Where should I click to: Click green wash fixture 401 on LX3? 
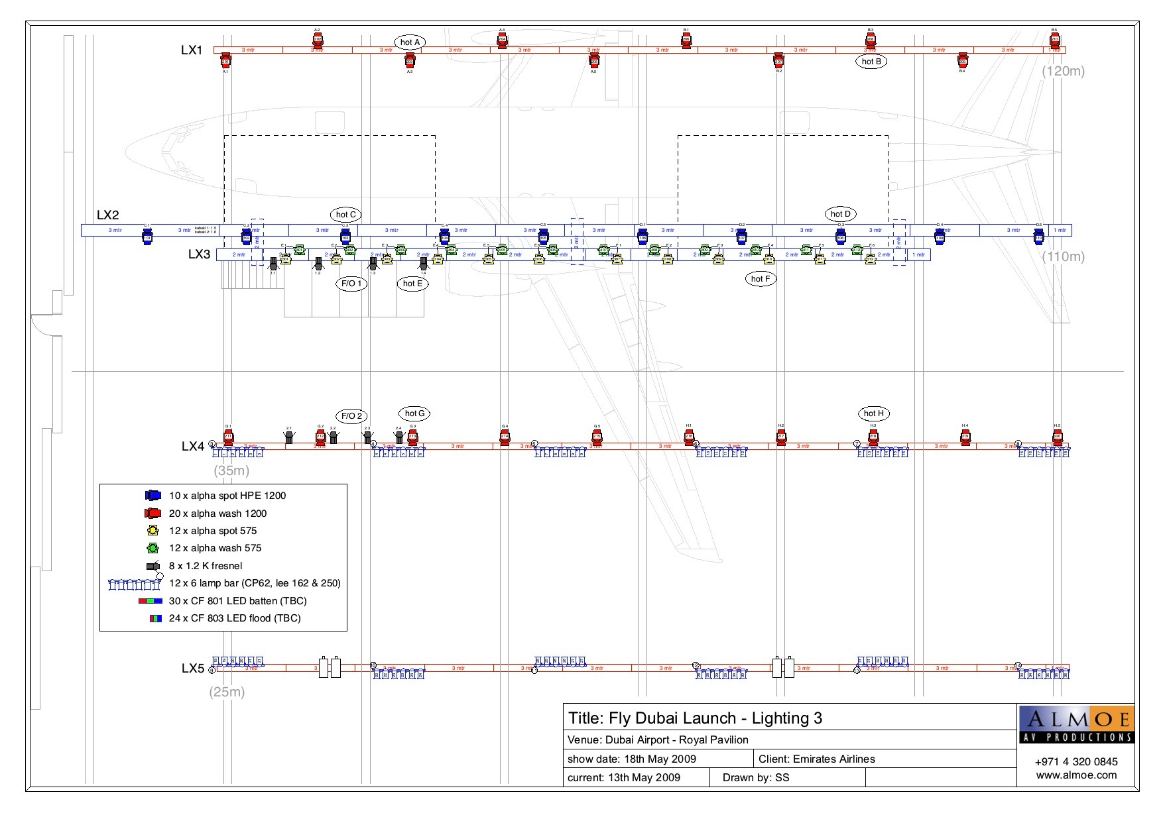(299, 250)
